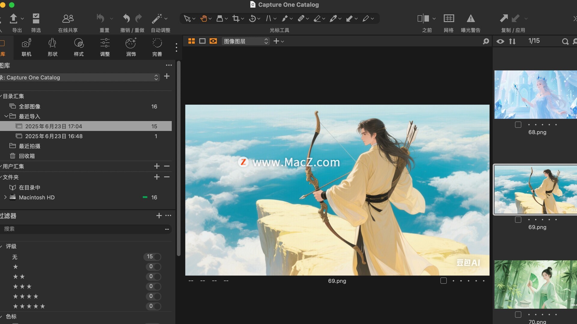This screenshot has height=324, width=577.
Task: Switch viewer to single-view mode
Action: pyautogui.click(x=202, y=41)
